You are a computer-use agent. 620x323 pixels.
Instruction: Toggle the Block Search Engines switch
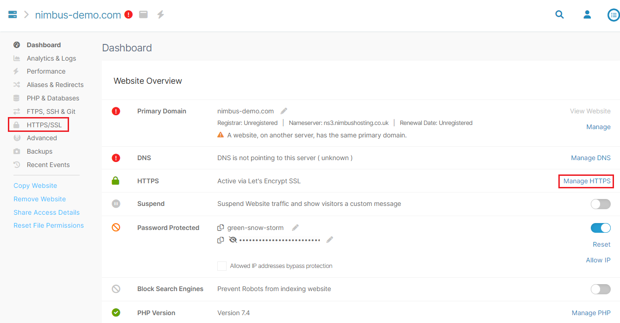tap(601, 289)
